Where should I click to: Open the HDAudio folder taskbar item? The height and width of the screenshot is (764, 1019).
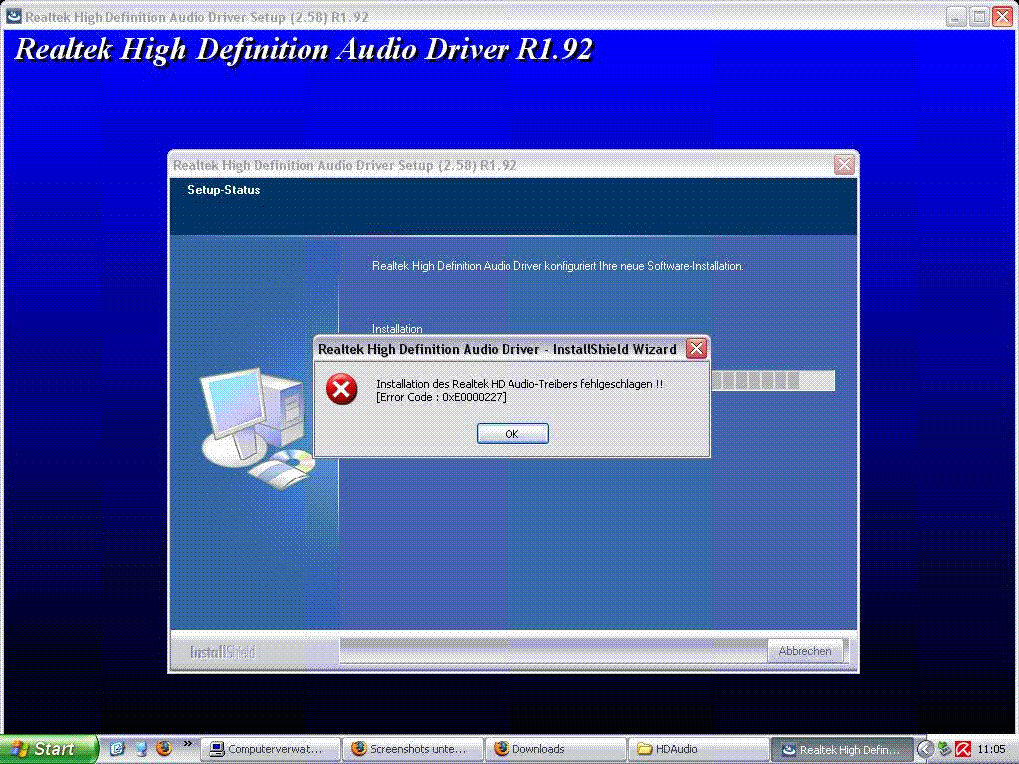(698, 749)
